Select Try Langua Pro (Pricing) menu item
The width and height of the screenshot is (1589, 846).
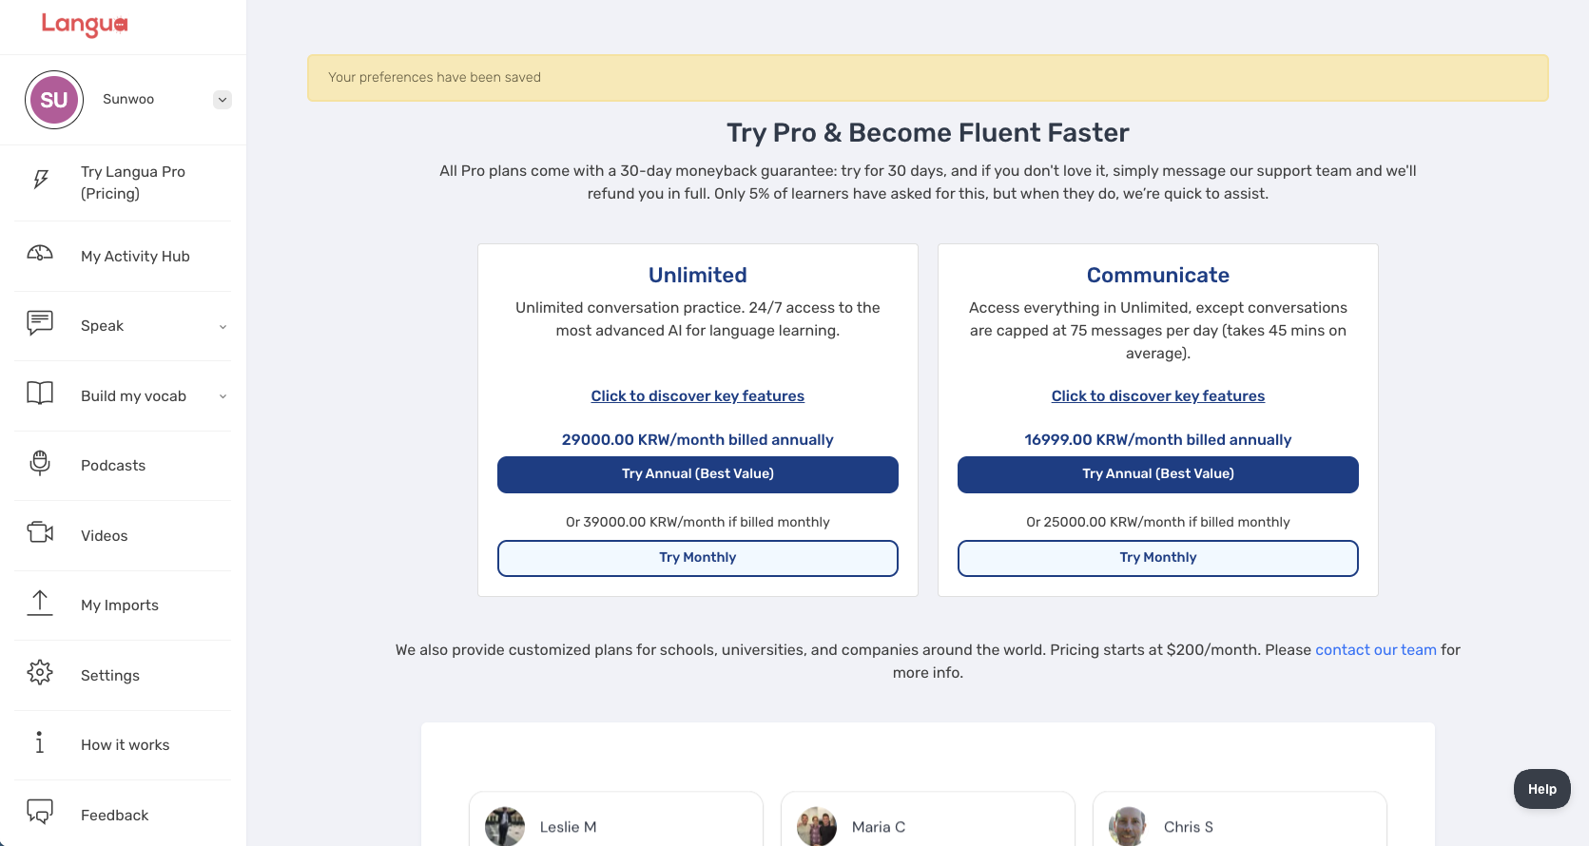tap(133, 183)
